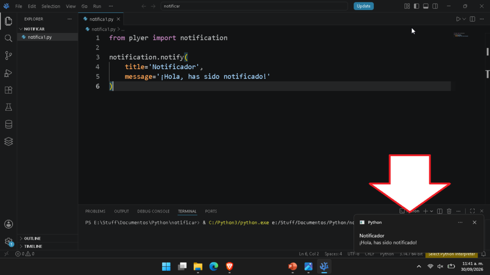Viewport: 490px width, 275px height.
Task: Open the Edit menu
Action: click(32, 6)
